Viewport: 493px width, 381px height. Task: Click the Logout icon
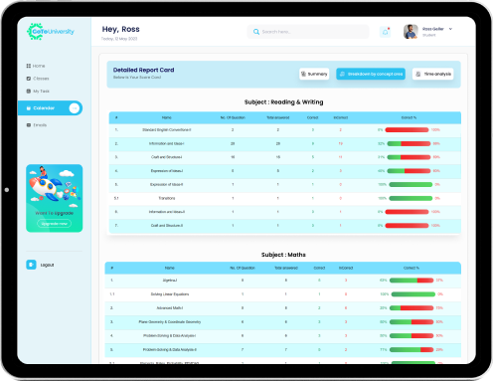click(x=31, y=265)
